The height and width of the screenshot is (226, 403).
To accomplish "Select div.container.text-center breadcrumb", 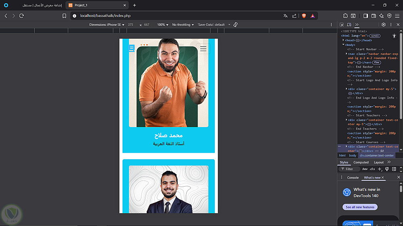I will coord(376,156).
